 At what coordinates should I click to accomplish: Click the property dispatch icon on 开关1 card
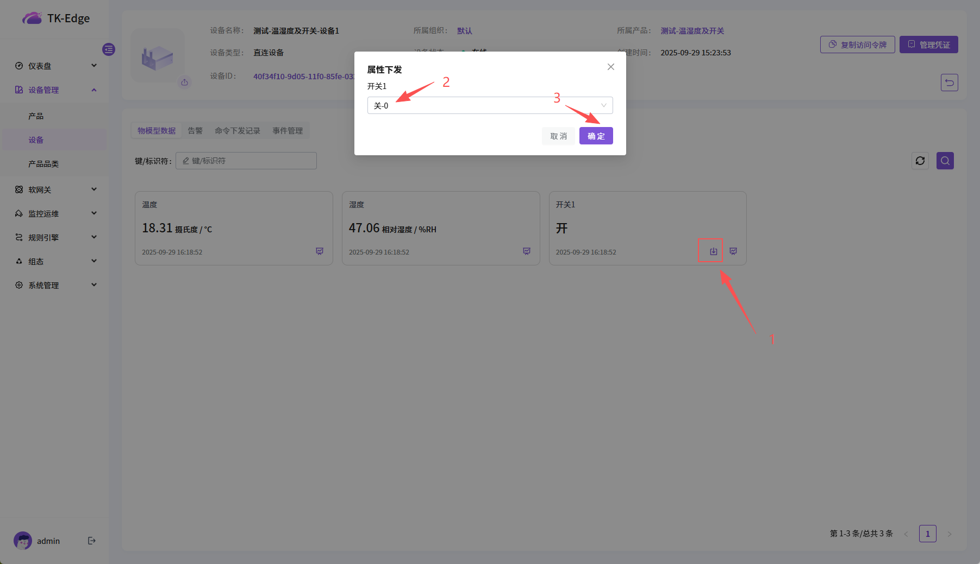pos(713,251)
